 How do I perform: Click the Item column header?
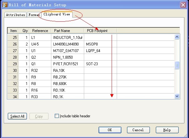point(13,31)
